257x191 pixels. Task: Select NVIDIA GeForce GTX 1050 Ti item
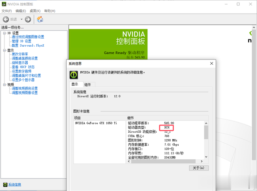96,123
